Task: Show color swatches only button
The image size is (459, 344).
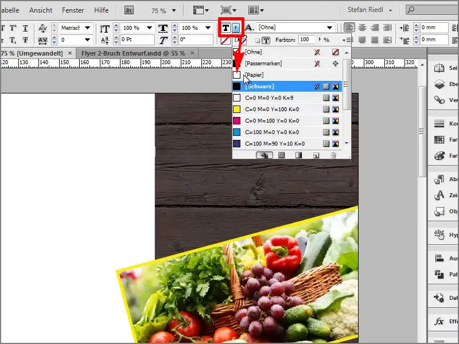Action: (281, 155)
